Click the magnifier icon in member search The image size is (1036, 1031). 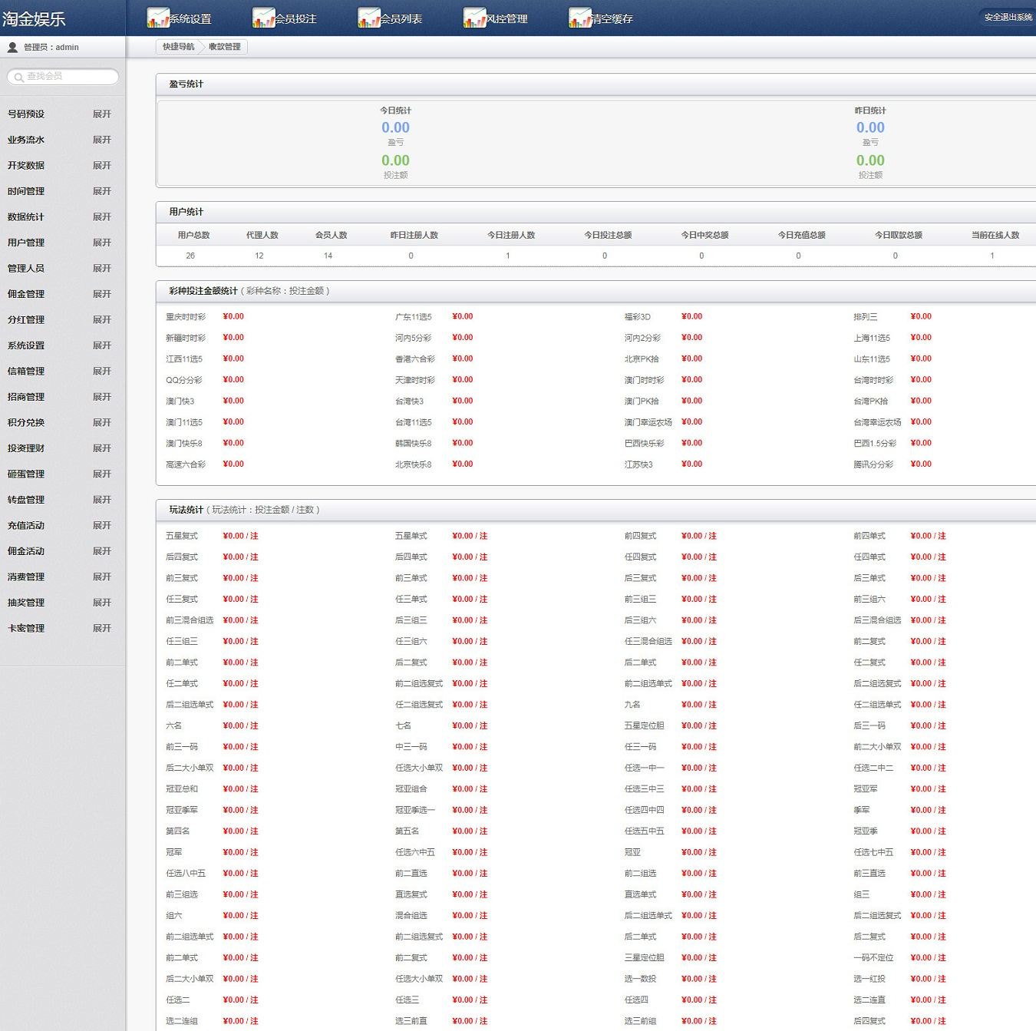point(18,77)
